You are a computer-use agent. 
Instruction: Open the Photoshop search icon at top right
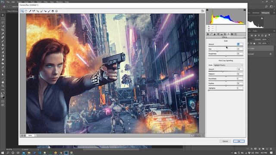pos(267,6)
